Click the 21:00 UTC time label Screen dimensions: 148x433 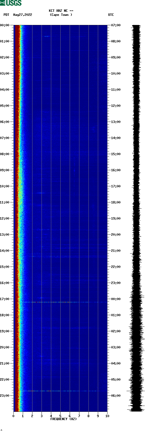(x=116, y=251)
